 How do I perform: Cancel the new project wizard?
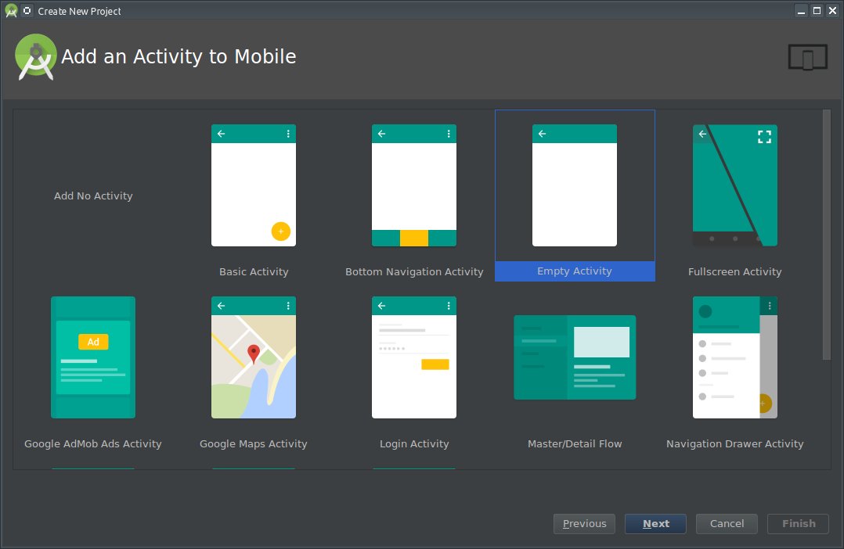(x=727, y=524)
